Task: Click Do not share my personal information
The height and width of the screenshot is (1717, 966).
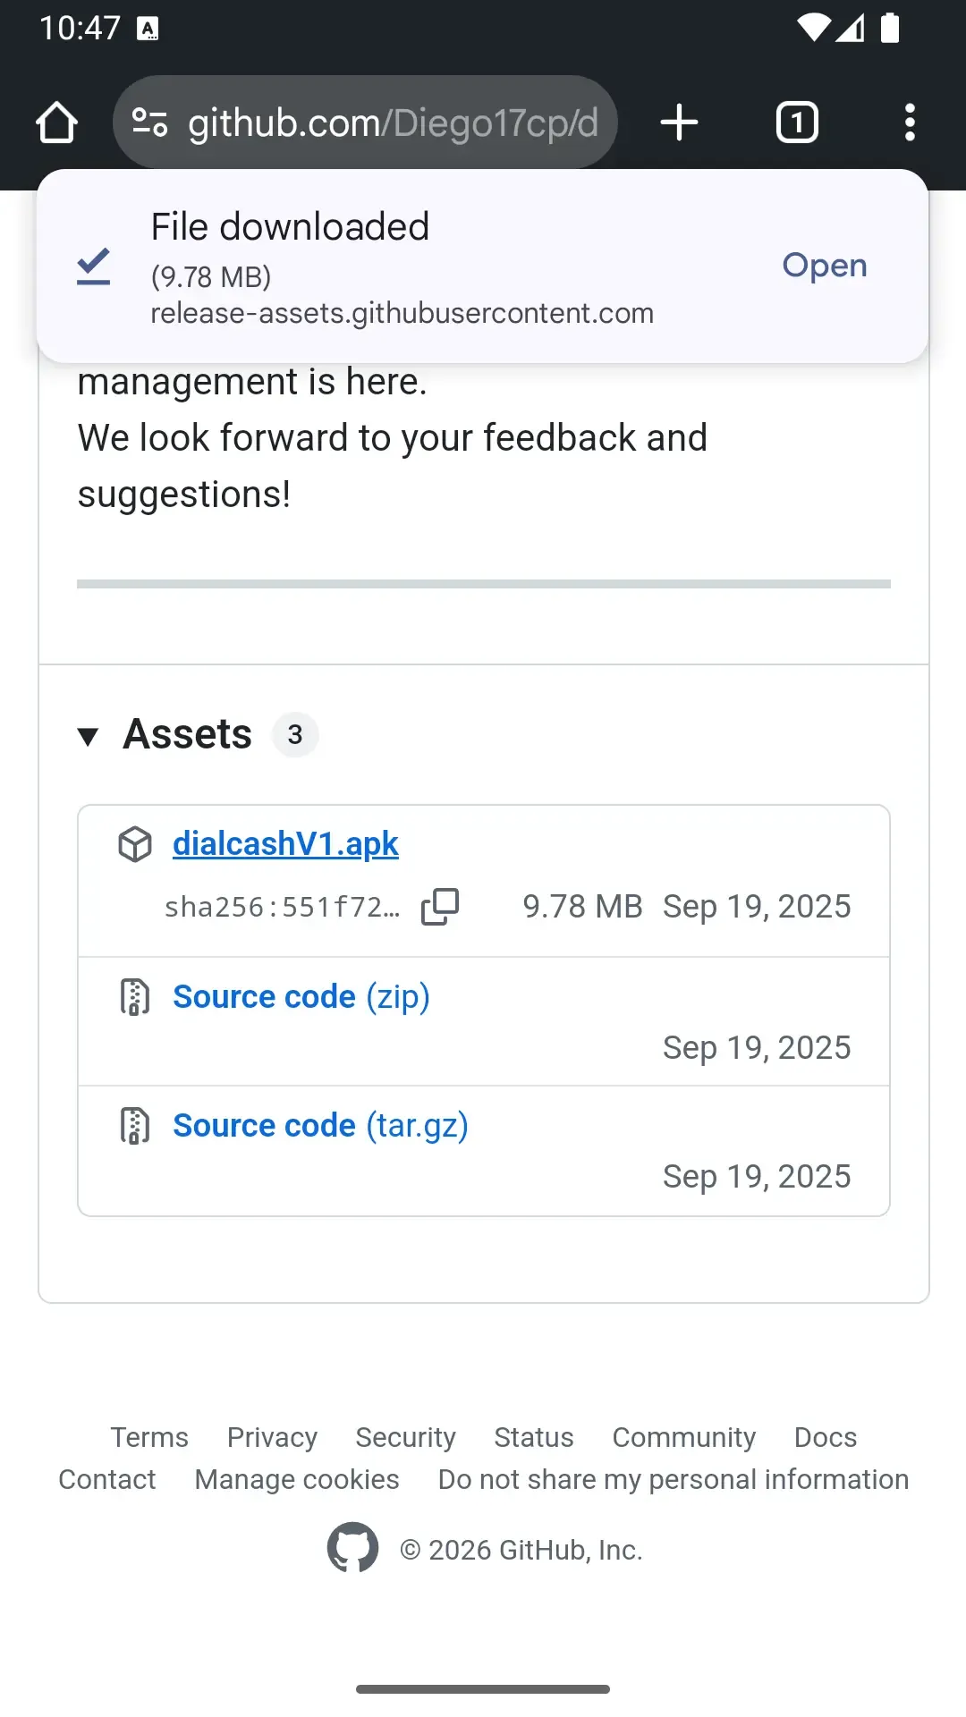Action: point(672,1479)
